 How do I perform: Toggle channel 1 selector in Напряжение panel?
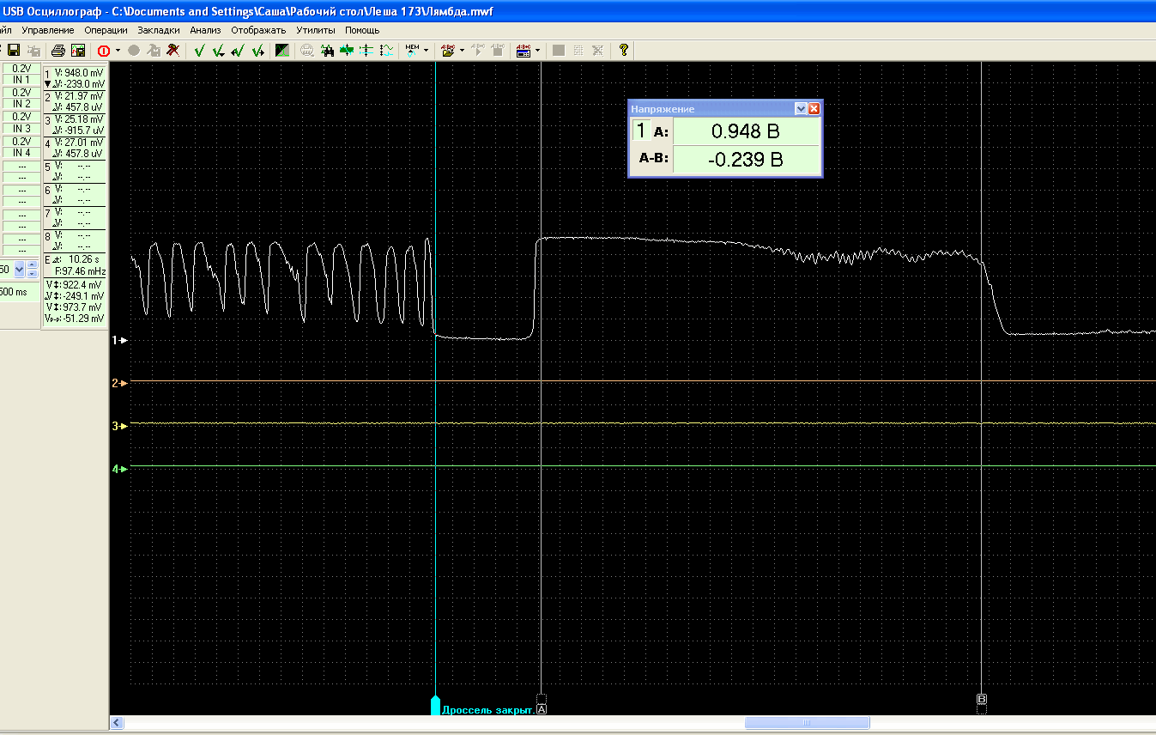640,131
